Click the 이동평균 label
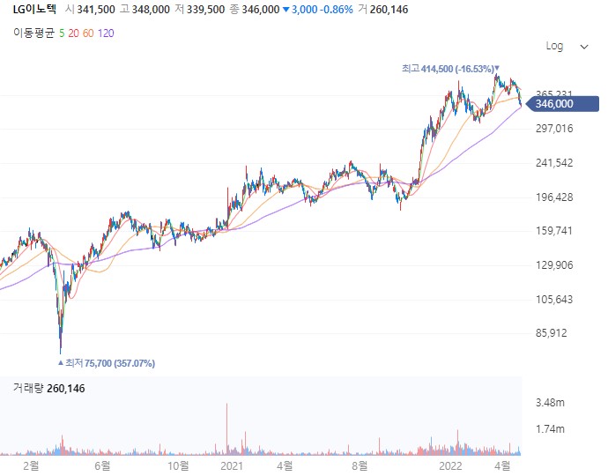The height and width of the screenshot is (476, 608). pos(34,33)
